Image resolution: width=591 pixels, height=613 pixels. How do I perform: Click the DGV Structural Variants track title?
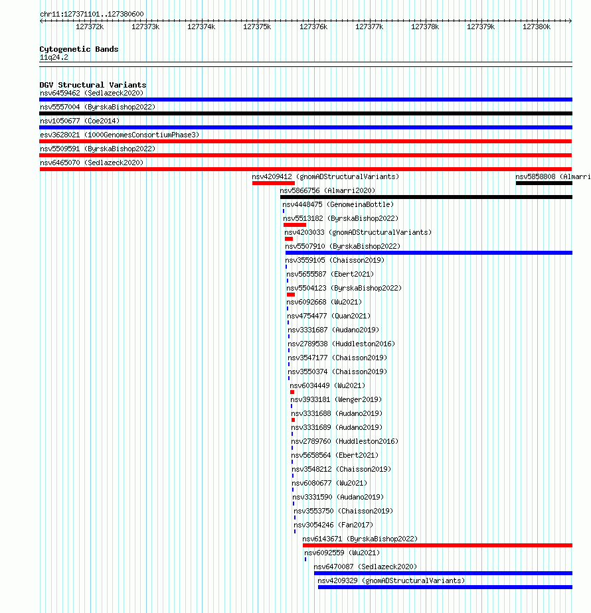[x=93, y=85]
